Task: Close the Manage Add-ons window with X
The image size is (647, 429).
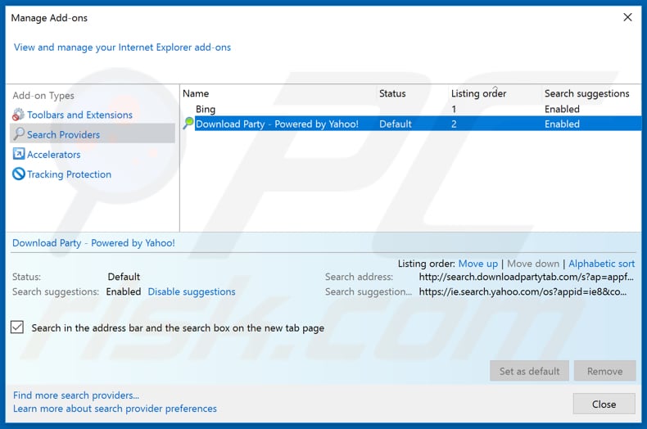Action: (x=627, y=17)
